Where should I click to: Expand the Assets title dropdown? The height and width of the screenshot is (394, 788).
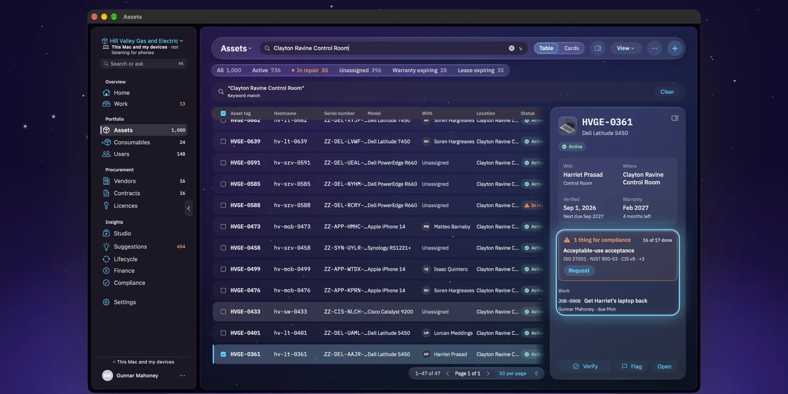(x=236, y=49)
